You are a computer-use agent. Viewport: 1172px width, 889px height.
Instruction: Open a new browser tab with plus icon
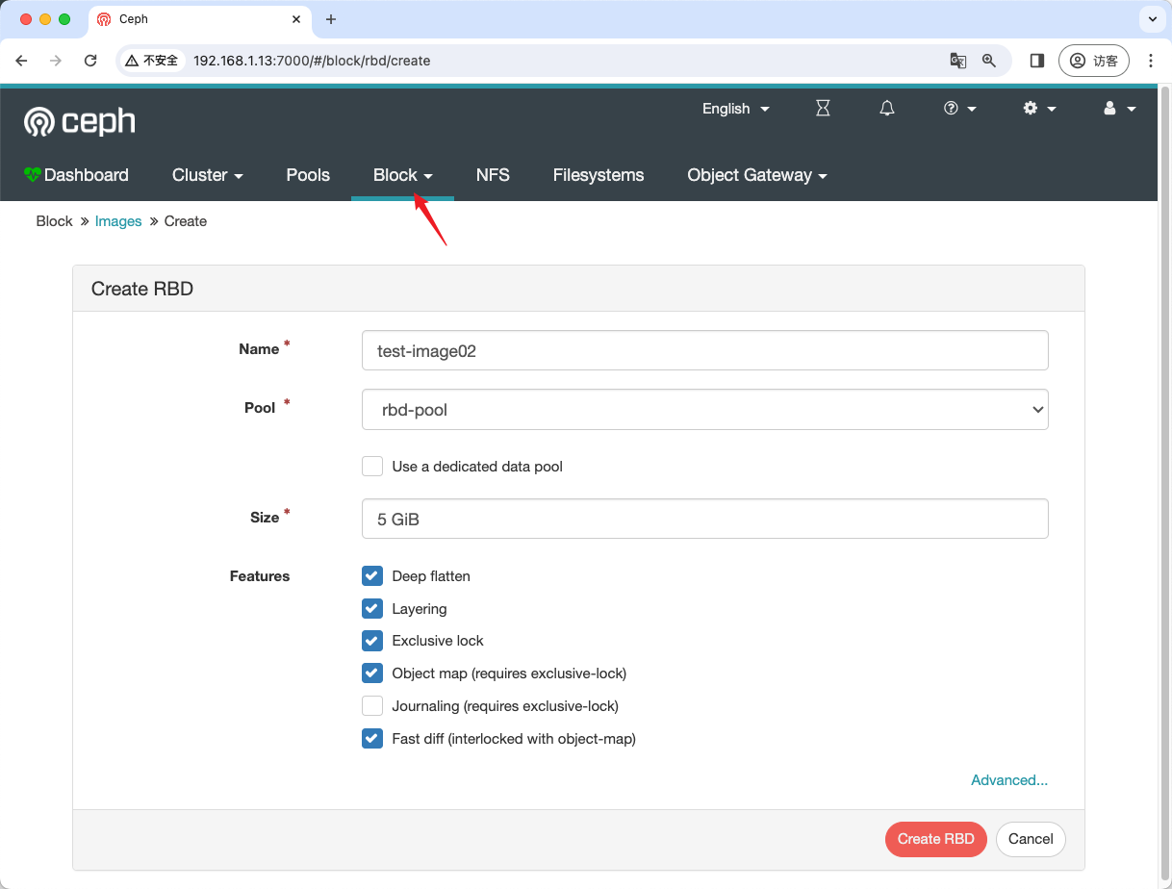pos(331,19)
